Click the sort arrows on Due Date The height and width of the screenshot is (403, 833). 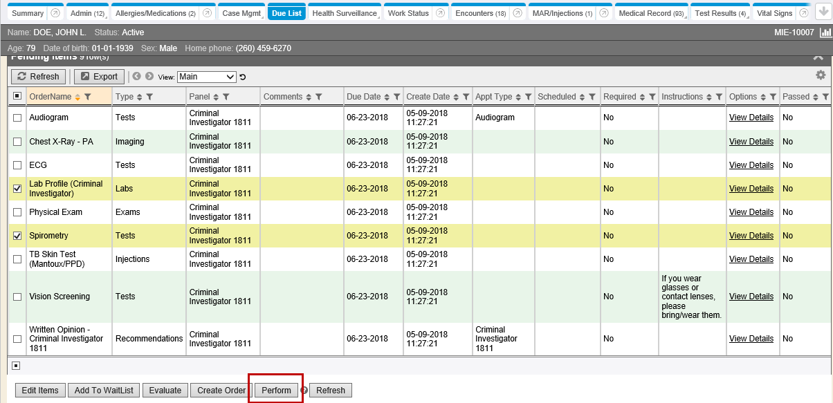click(387, 97)
